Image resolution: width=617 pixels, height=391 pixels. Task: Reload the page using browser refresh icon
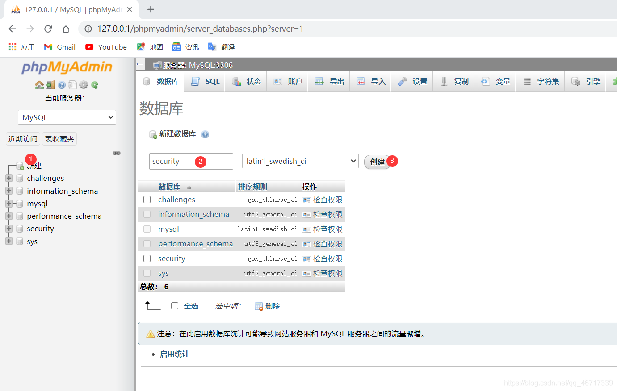click(48, 29)
